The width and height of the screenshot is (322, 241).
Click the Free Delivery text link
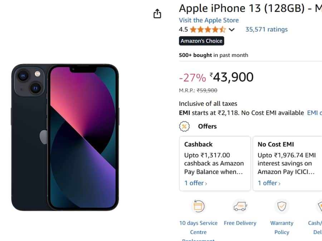pos(240,223)
